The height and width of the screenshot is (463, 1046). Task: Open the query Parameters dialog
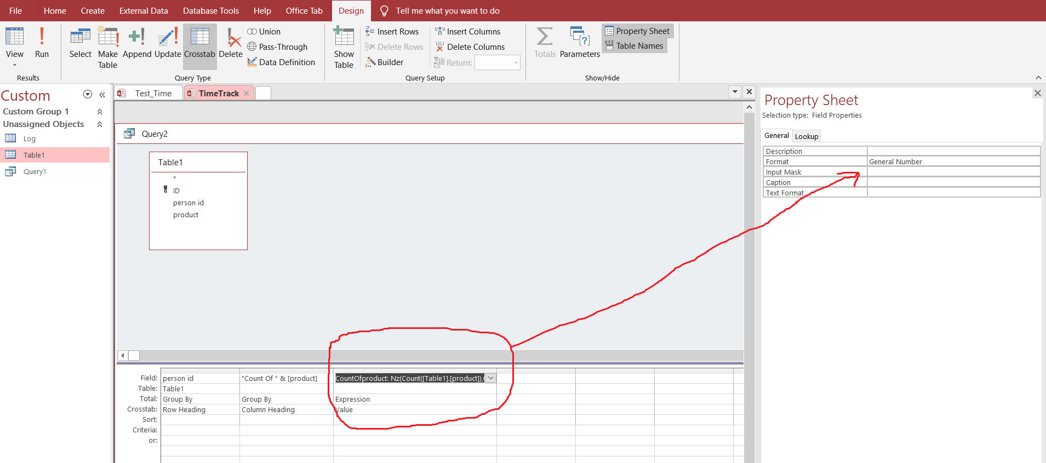(x=580, y=43)
